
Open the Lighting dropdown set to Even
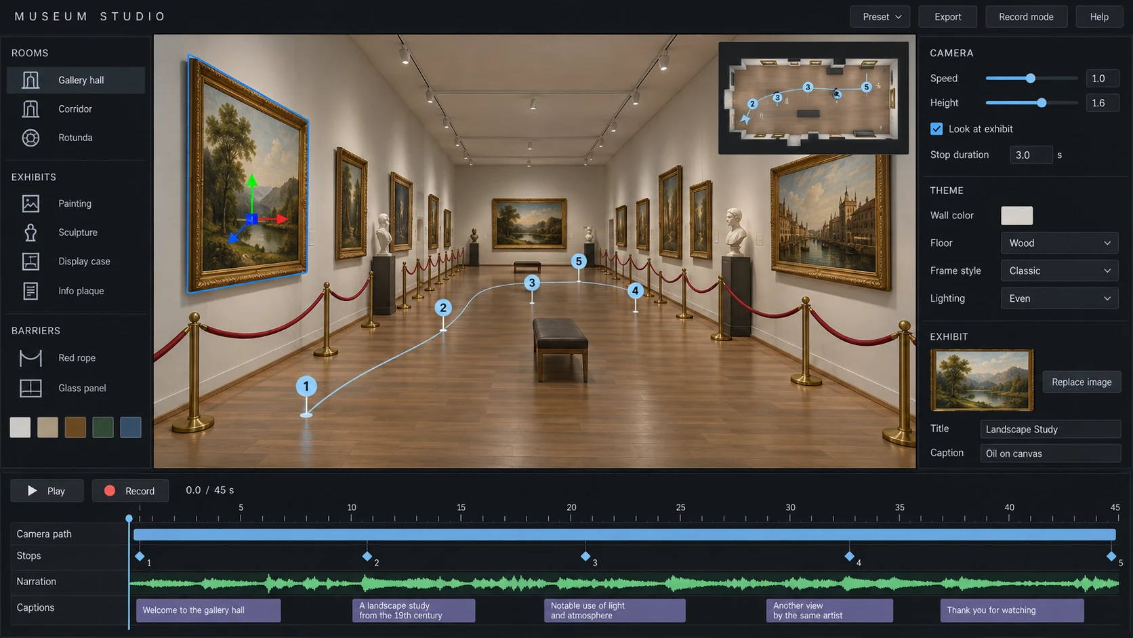coord(1059,298)
